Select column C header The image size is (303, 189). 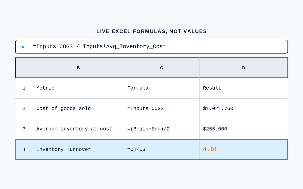[x=162, y=68]
